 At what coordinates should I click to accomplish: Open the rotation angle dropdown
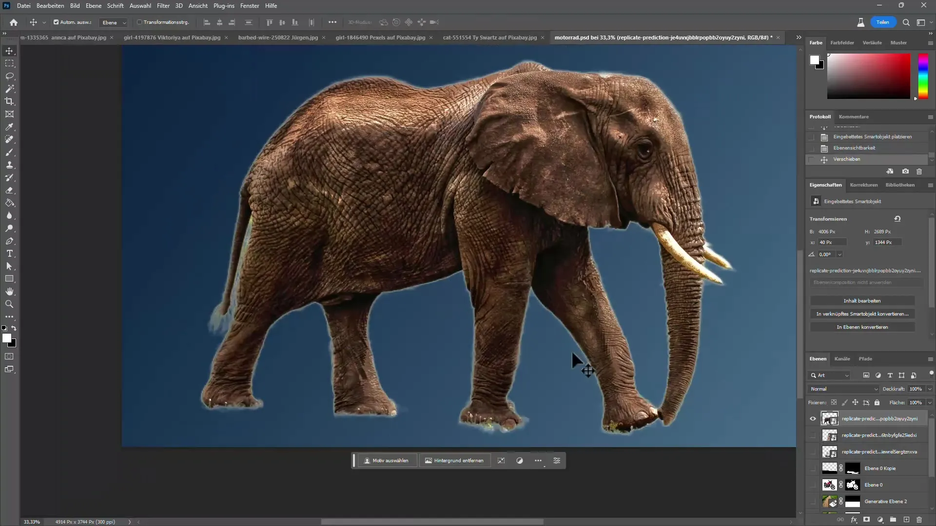[x=839, y=255]
